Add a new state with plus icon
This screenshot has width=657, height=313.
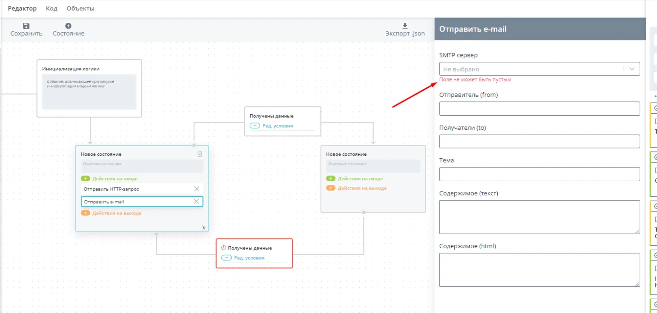click(x=68, y=26)
